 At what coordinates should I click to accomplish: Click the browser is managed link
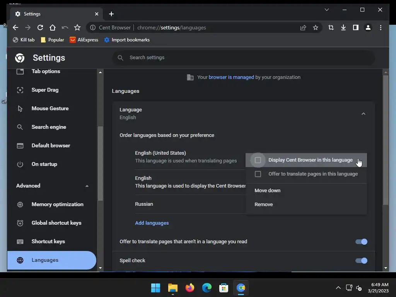pos(231,77)
